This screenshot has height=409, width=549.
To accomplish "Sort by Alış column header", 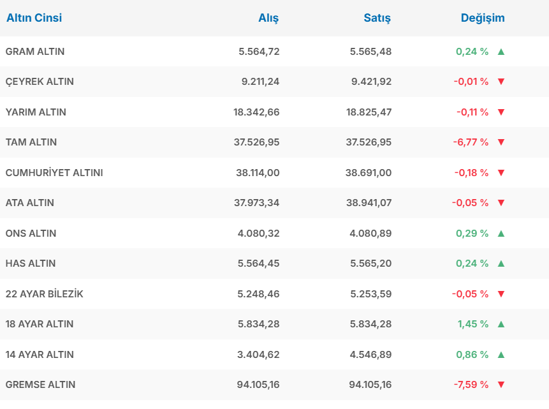I will click(268, 18).
